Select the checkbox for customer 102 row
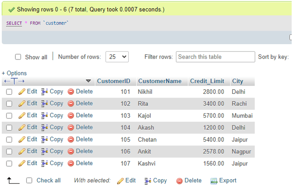The width and height of the screenshot is (294, 185). click(x=9, y=104)
